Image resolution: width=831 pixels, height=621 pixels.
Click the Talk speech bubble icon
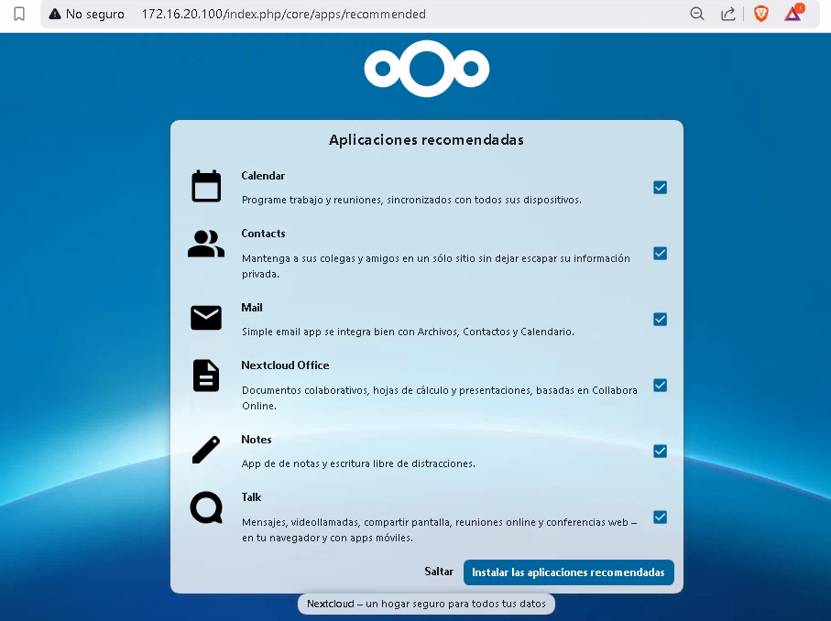206,507
